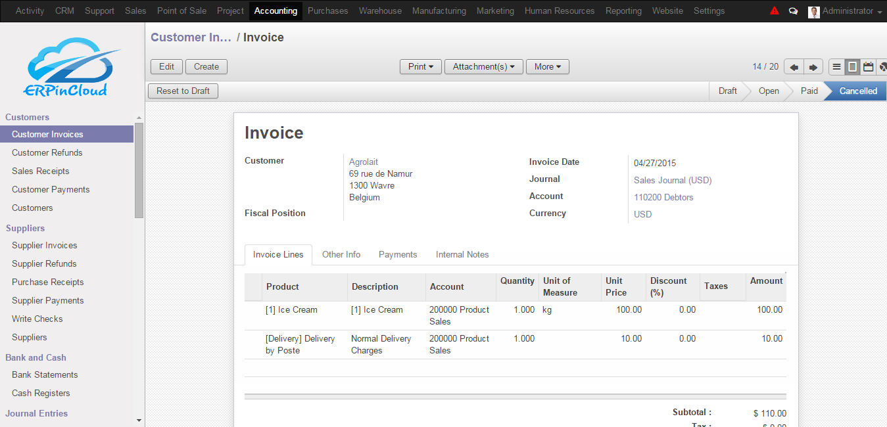Click the ERPinCloud logo
The height and width of the screenshot is (427, 887).
click(72, 67)
